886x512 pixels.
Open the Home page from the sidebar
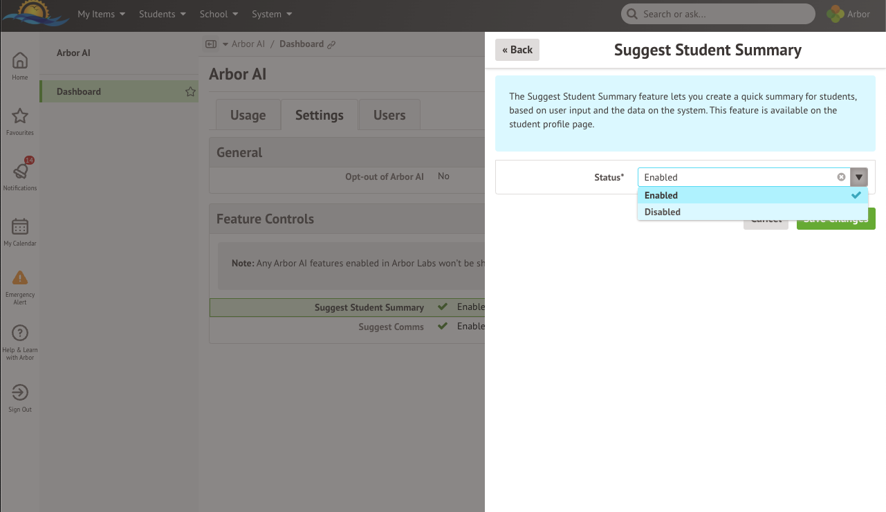(x=19, y=66)
